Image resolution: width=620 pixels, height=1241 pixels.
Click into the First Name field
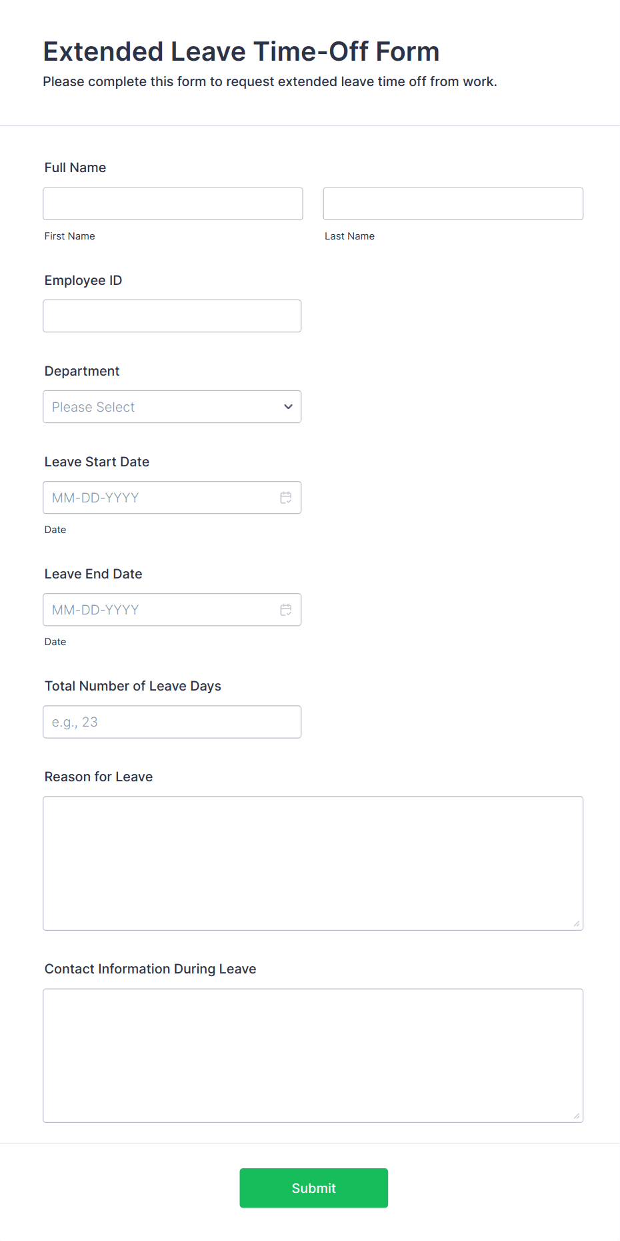click(x=172, y=203)
